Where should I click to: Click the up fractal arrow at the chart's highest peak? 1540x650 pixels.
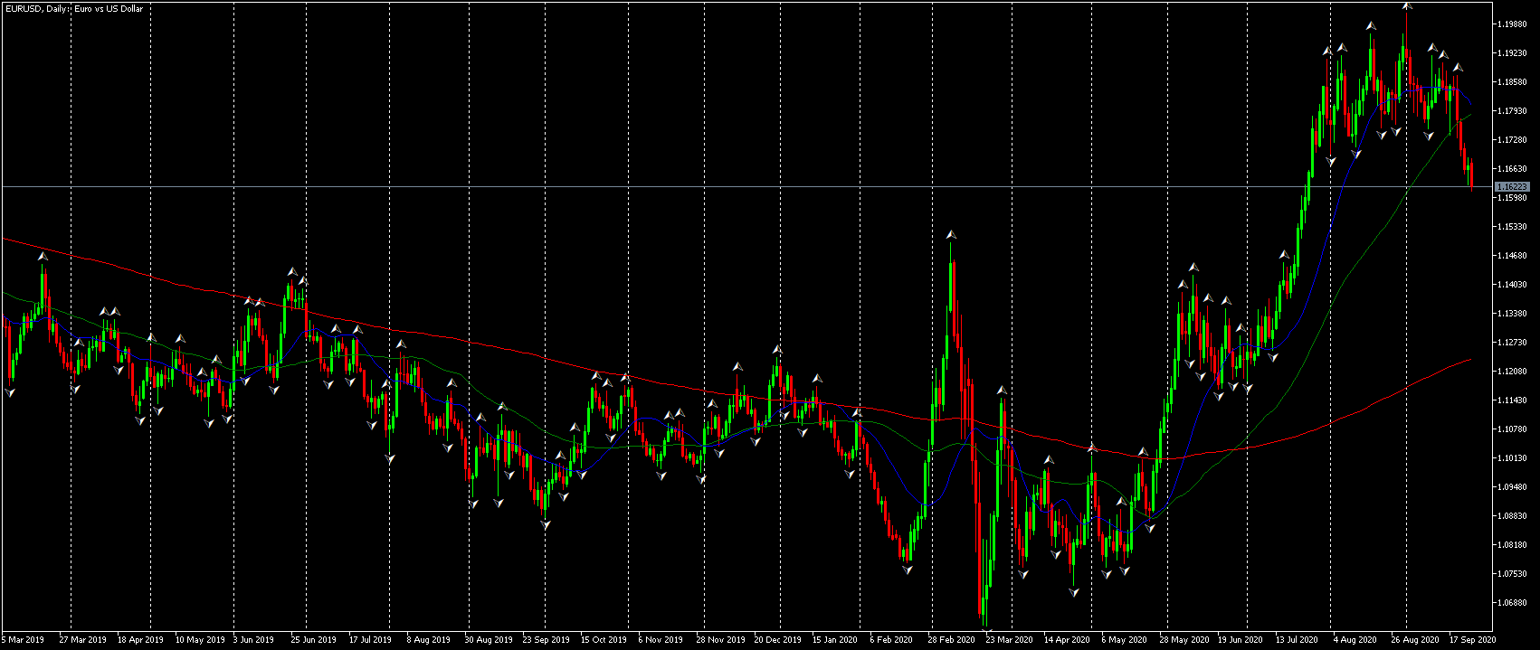(x=1407, y=5)
